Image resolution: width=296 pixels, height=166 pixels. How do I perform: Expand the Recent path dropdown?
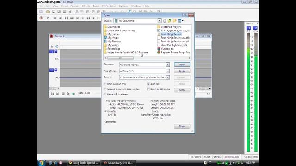point(167,77)
